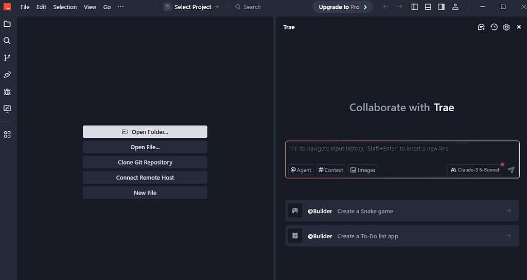This screenshot has width=527, height=280.
Task: Click the Images attach button
Action: [363, 170]
